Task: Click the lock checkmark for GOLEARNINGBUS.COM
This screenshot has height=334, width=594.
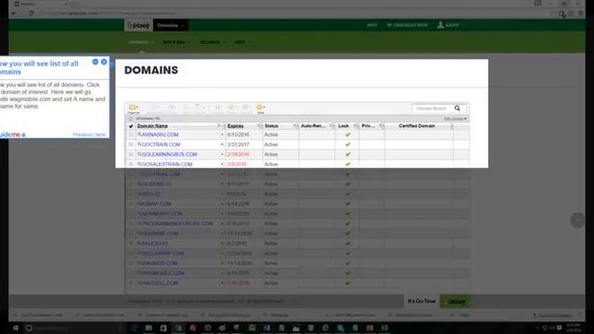Action: point(347,154)
